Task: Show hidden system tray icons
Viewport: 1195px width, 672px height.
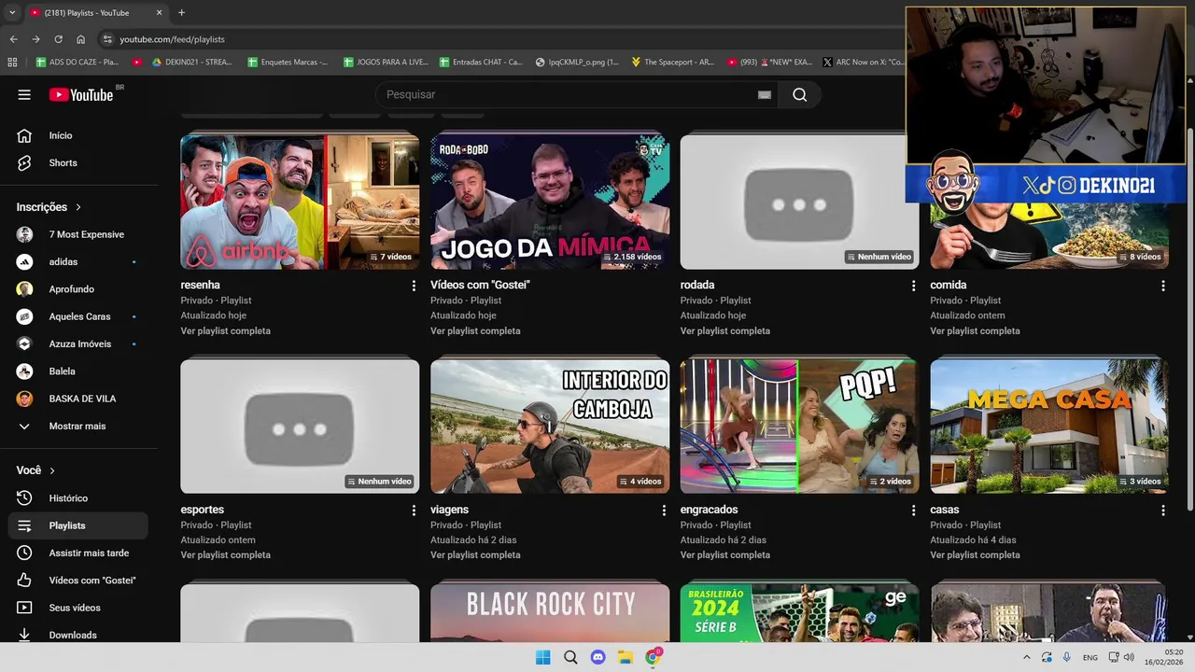Action: pyautogui.click(x=1026, y=657)
